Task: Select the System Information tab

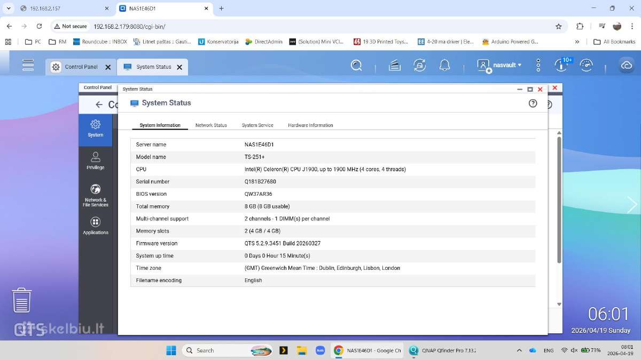Action: pyautogui.click(x=160, y=125)
